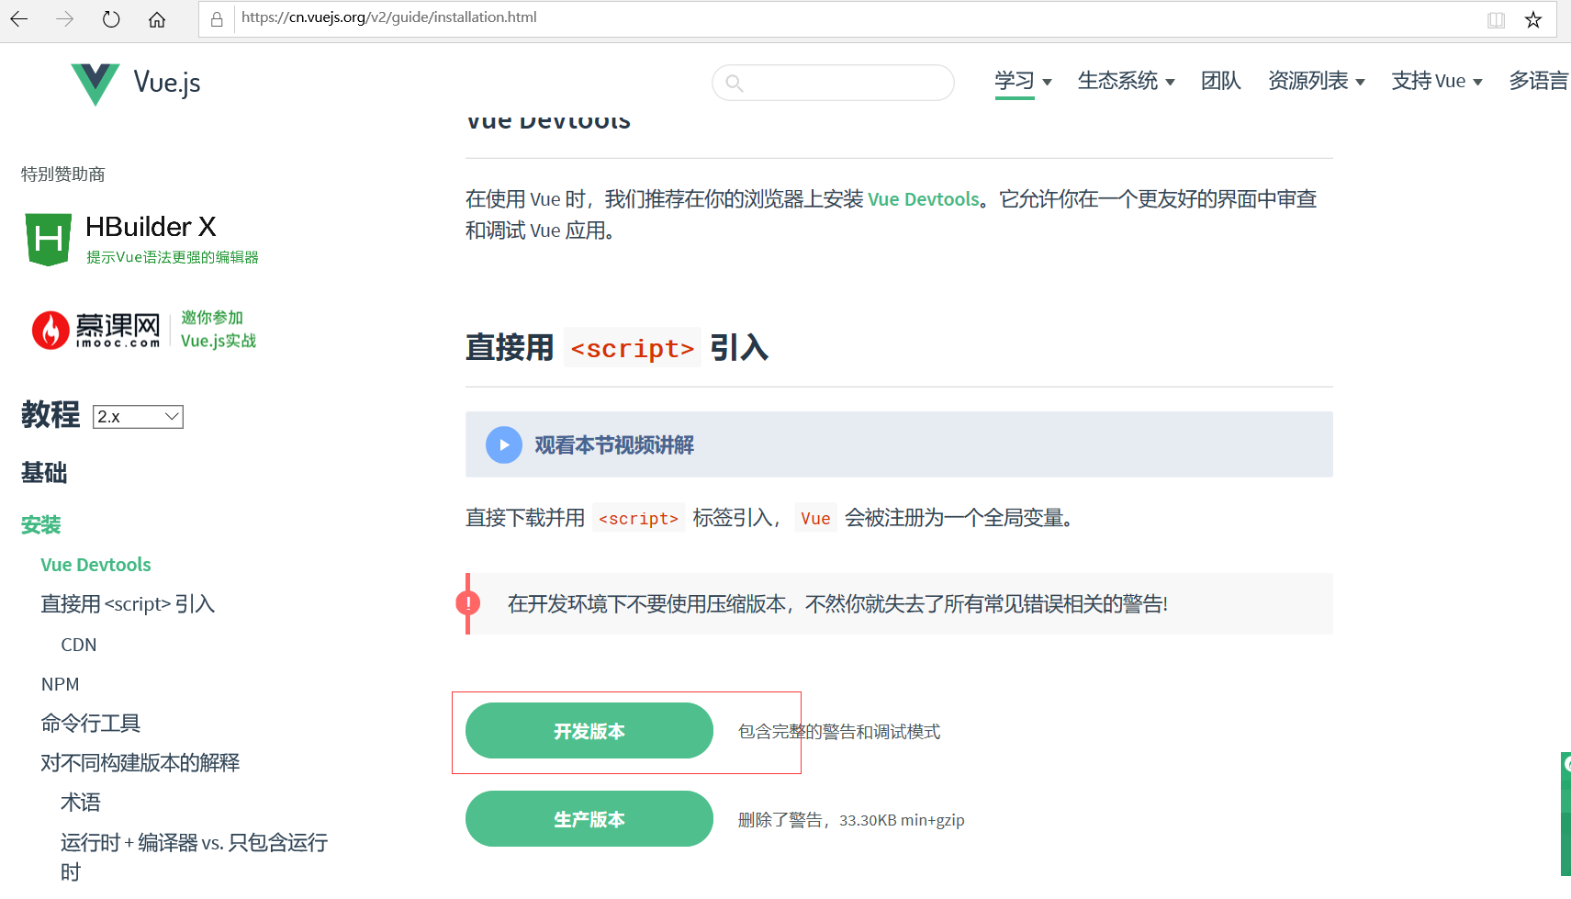Viewport: 1571px width, 899px height.
Task: Click the Vue Devtools link in the paragraph
Action: tap(924, 199)
